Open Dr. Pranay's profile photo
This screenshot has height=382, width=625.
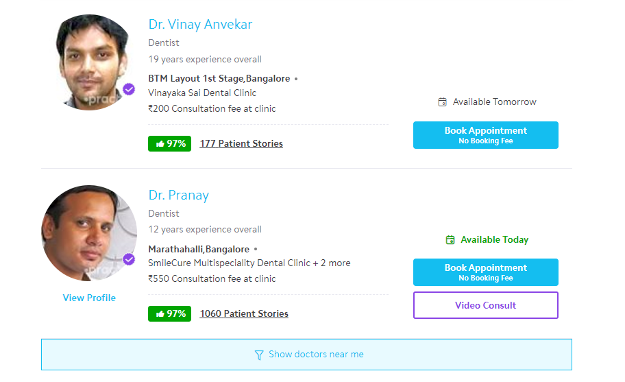(x=89, y=233)
